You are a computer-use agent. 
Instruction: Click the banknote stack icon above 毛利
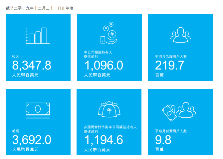click(x=38, y=110)
